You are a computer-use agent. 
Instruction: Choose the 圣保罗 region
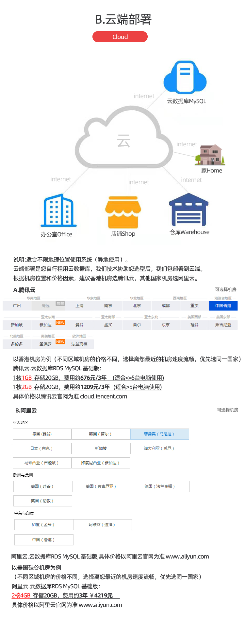pos(45,344)
